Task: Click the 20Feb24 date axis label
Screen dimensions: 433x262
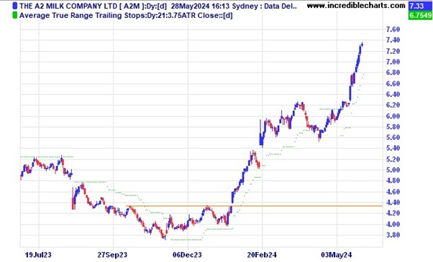Action: click(262, 255)
